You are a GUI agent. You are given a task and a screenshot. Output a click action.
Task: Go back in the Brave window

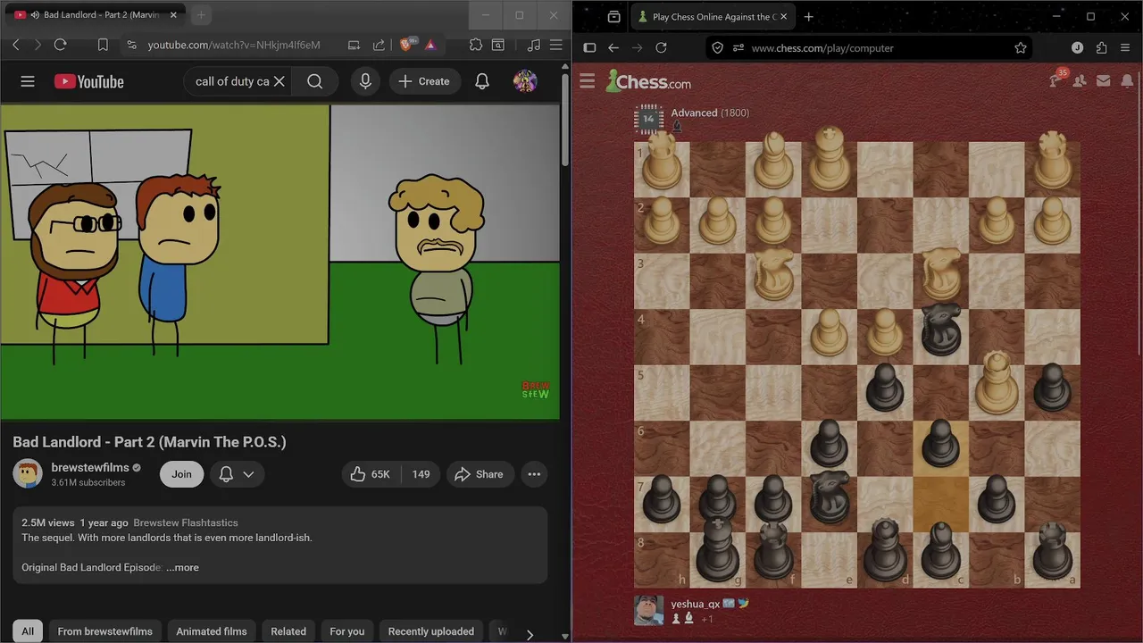15,45
